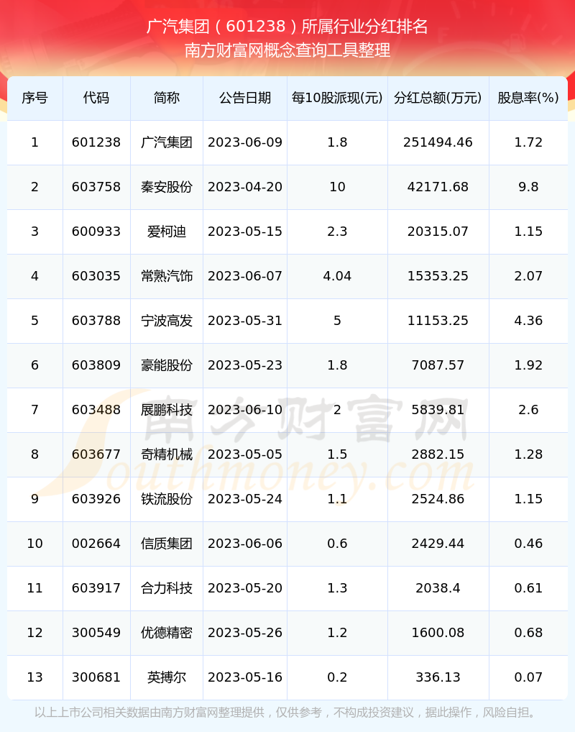Click the 优德精密 company name
Image resolution: width=575 pixels, height=732 pixels.
point(167,633)
